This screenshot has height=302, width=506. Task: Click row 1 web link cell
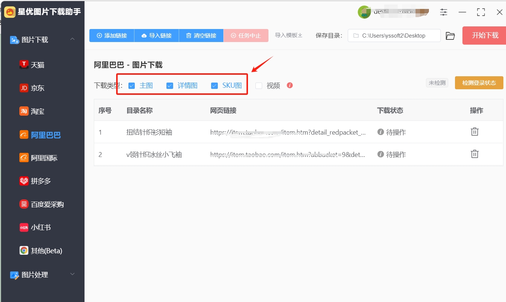pyautogui.click(x=288, y=132)
